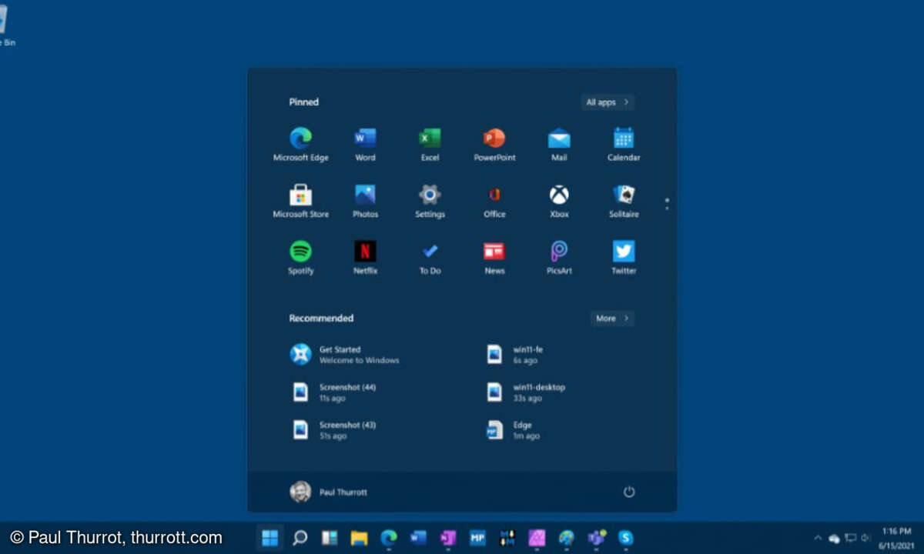Click the power button in Start menu
924x554 pixels.
pyautogui.click(x=629, y=492)
